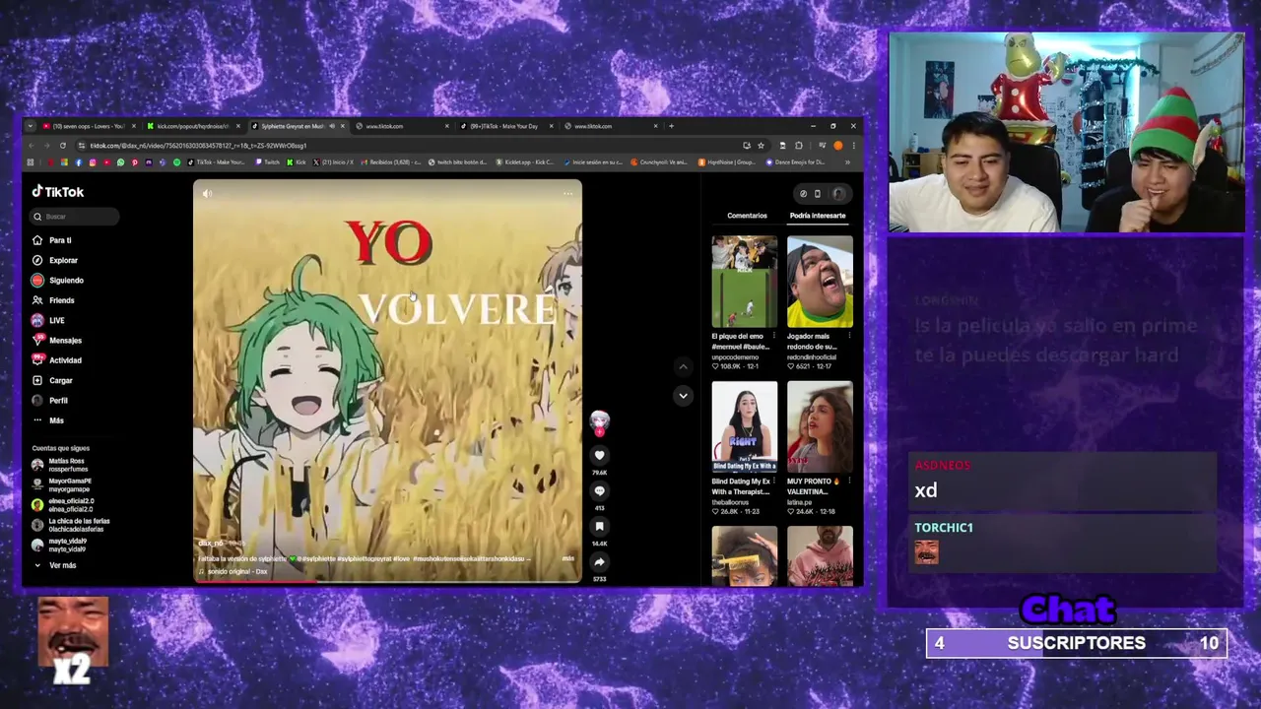Viewport: 1261px width, 709px height.
Task: Open options for Blind Dating My Ex video
Action: pyautogui.click(x=774, y=483)
